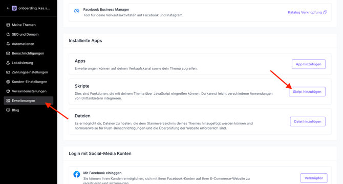Click the Blog book icon
The image size is (343, 184).
[x=8, y=110]
